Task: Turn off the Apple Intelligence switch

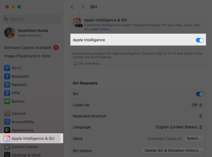Action: click(199, 40)
